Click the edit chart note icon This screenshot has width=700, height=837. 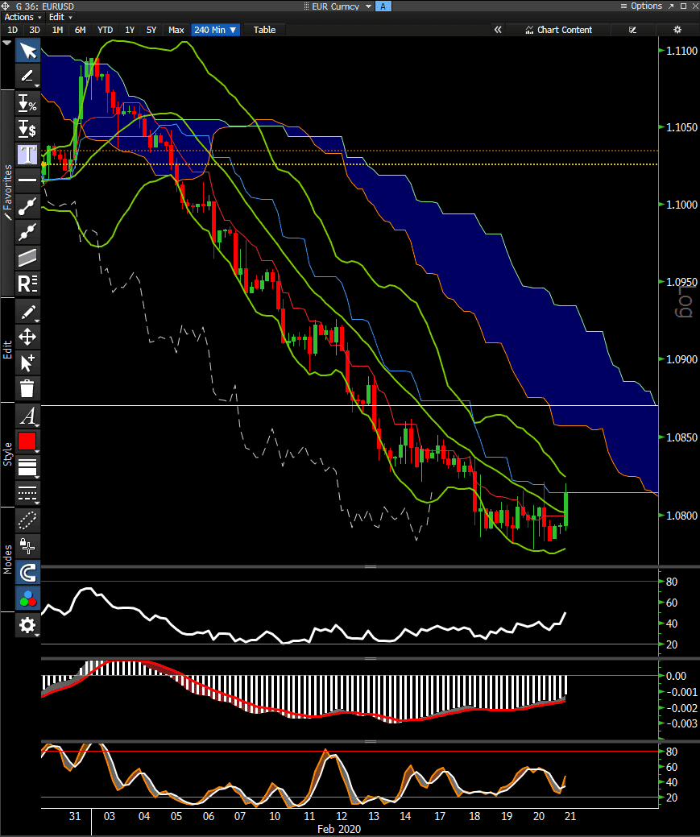[x=632, y=30]
